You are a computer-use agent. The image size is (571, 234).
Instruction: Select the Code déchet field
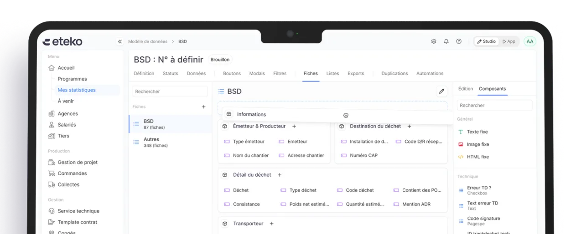355,190
